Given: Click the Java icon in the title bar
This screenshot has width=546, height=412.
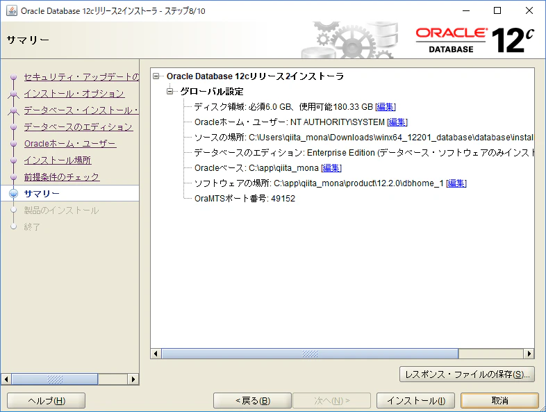Looking at the screenshot, I should click(12, 11).
